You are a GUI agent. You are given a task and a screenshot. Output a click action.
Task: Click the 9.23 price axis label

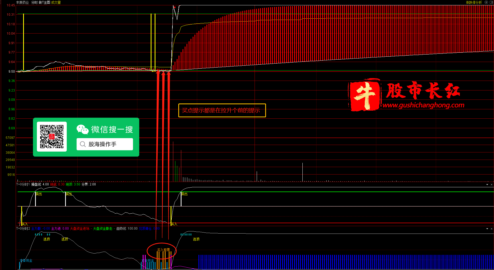(11, 90)
